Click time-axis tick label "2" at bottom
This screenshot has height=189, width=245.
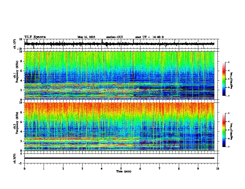click(63, 169)
